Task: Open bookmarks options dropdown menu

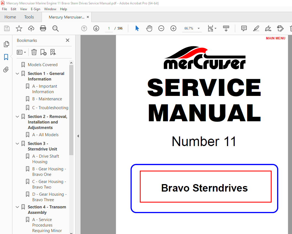Action: [21, 52]
